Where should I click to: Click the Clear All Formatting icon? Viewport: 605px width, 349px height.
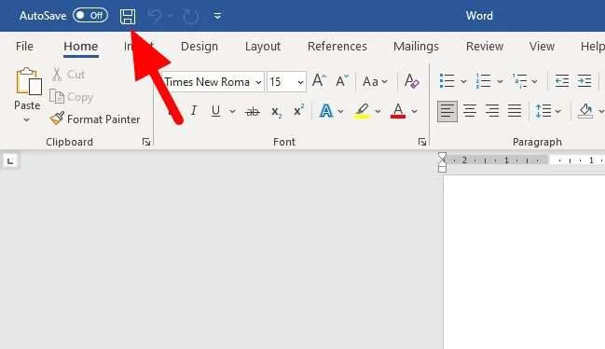(x=412, y=81)
